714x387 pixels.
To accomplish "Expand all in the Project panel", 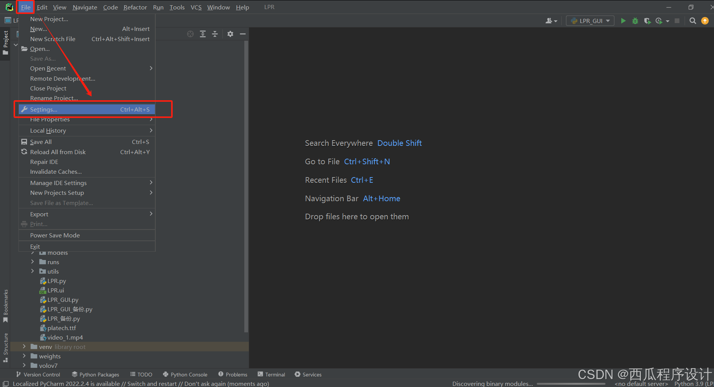I will (x=203, y=34).
